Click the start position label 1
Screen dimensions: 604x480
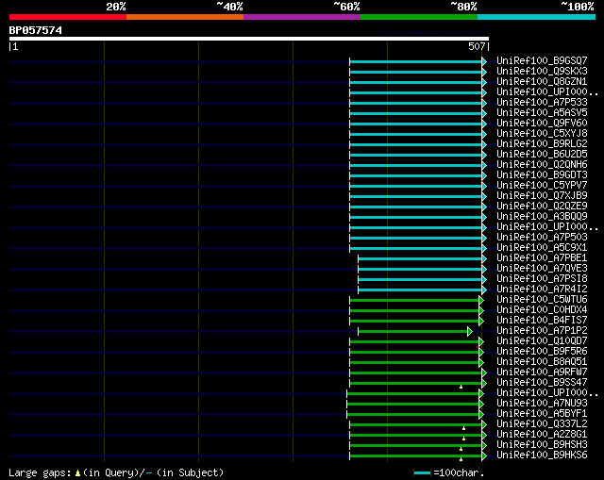point(15,46)
